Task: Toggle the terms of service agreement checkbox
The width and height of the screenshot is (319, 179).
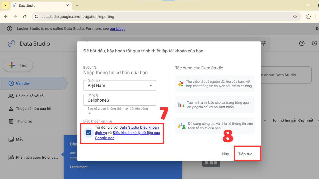Action: 89,133
